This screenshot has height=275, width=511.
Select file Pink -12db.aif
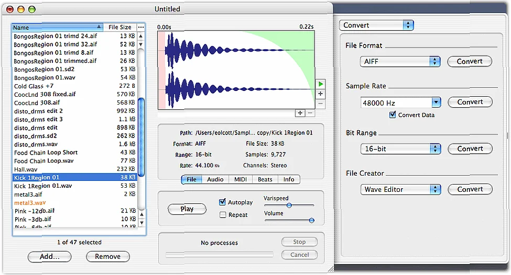74,211
